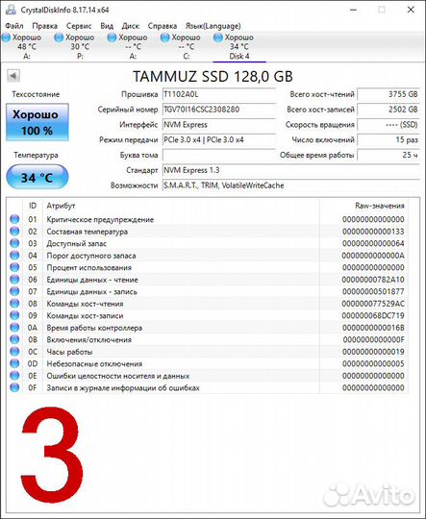Click status icon for Критическое предупреждение

14,219
